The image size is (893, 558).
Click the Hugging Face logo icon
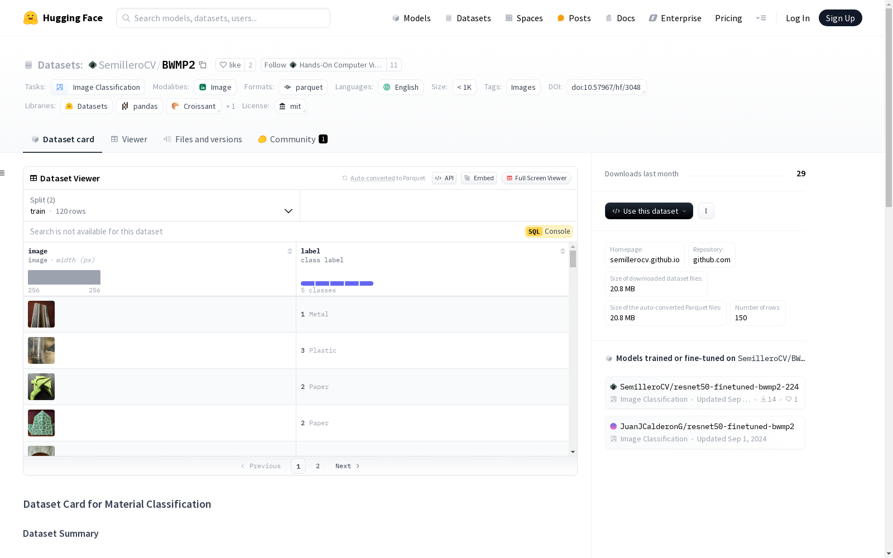coord(31,18)
